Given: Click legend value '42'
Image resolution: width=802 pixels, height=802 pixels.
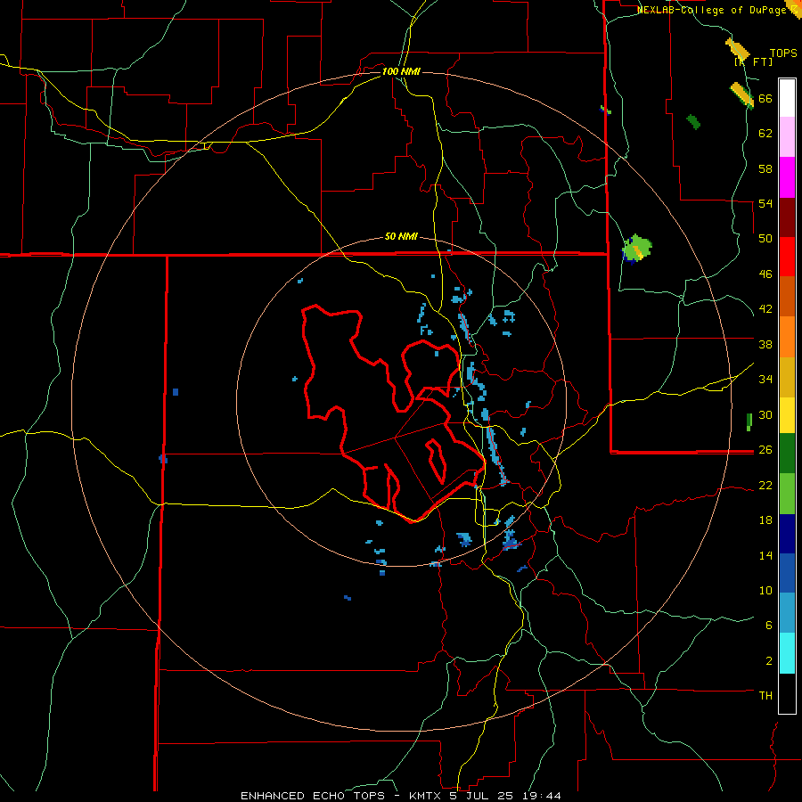Looking at the screenshot, I should click(765, 309).
